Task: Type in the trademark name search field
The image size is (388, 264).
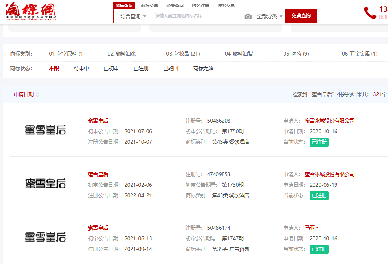Action: (197, 16)
